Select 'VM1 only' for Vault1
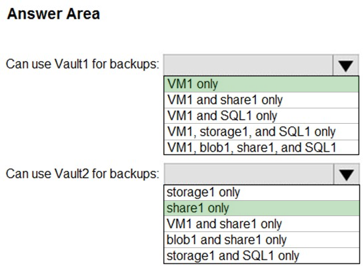The image size is (364, 268). 261,84
